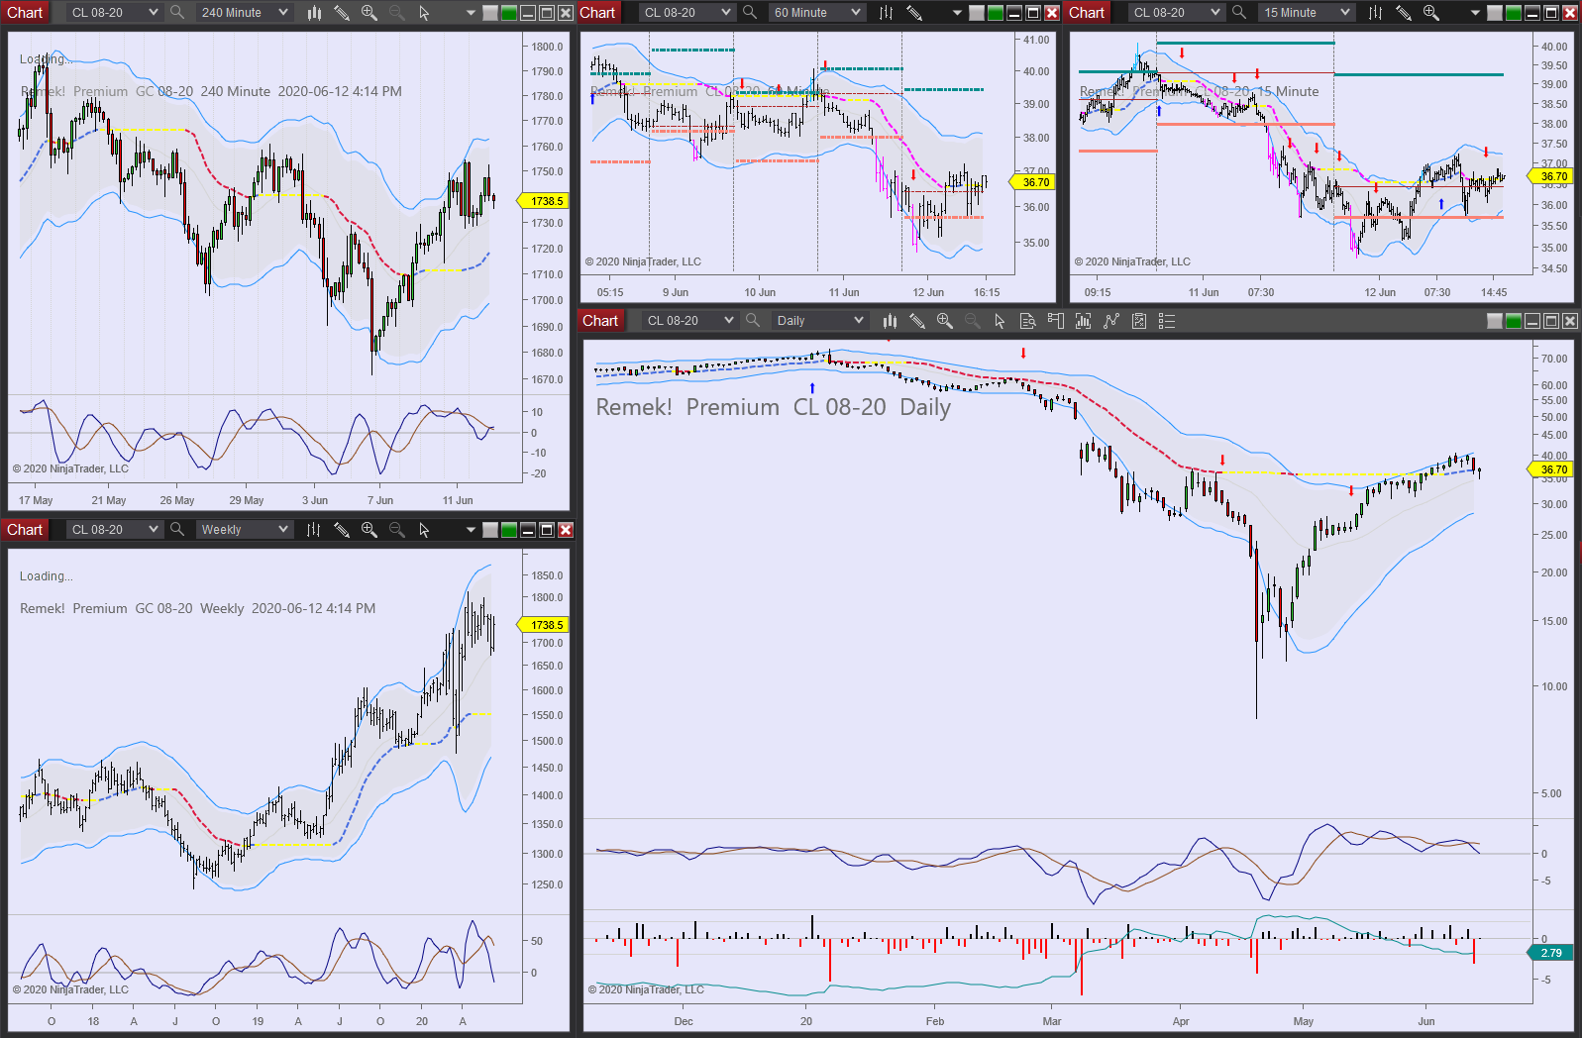Click the 36.70 price marker on 60 Minute chart

(1032, 182)
